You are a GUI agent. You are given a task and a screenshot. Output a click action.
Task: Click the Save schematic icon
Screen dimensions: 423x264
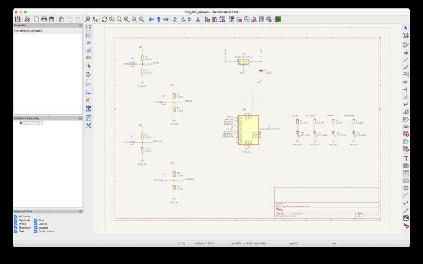(17, 19)
